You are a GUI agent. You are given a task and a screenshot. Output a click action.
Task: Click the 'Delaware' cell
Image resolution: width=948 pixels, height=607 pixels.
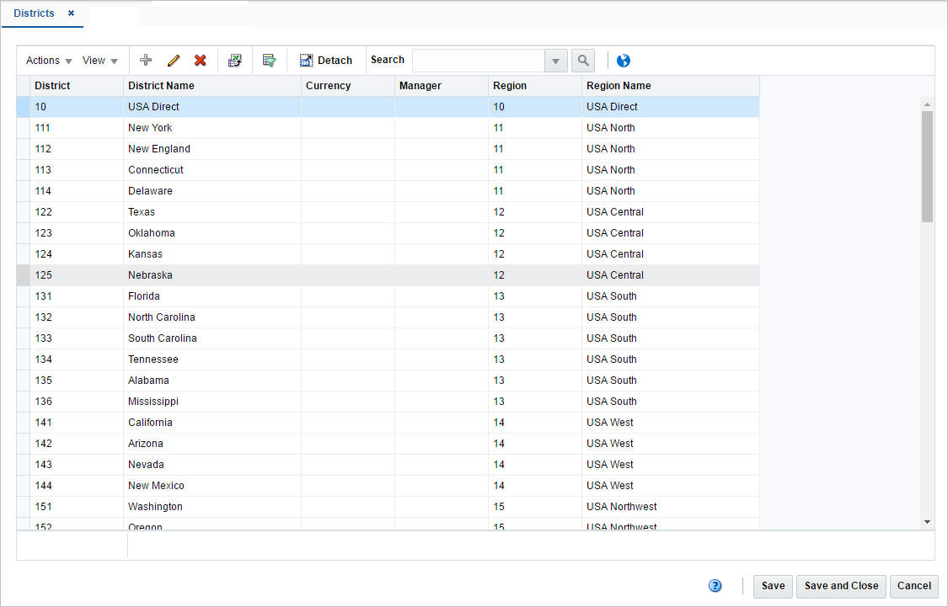tap(212, 191)
